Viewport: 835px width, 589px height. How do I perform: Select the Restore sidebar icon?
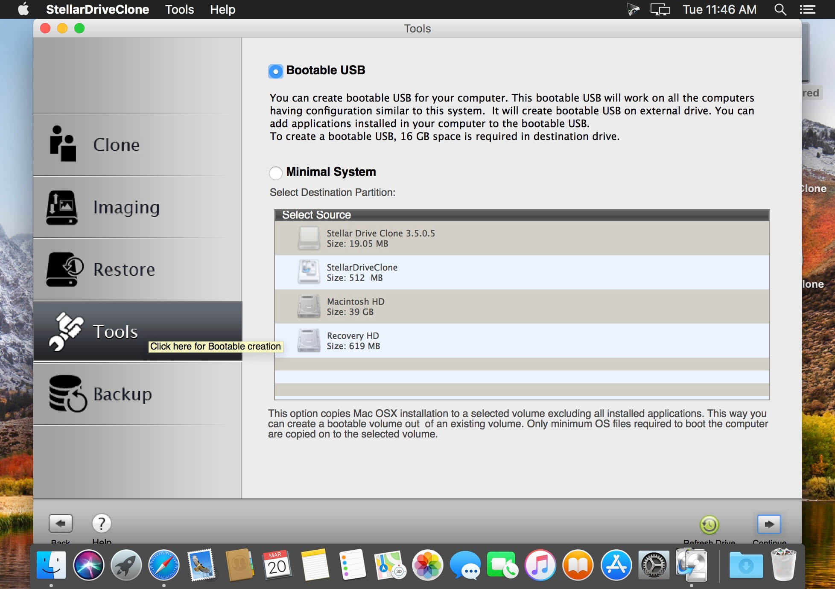click(x=64, y=269)
